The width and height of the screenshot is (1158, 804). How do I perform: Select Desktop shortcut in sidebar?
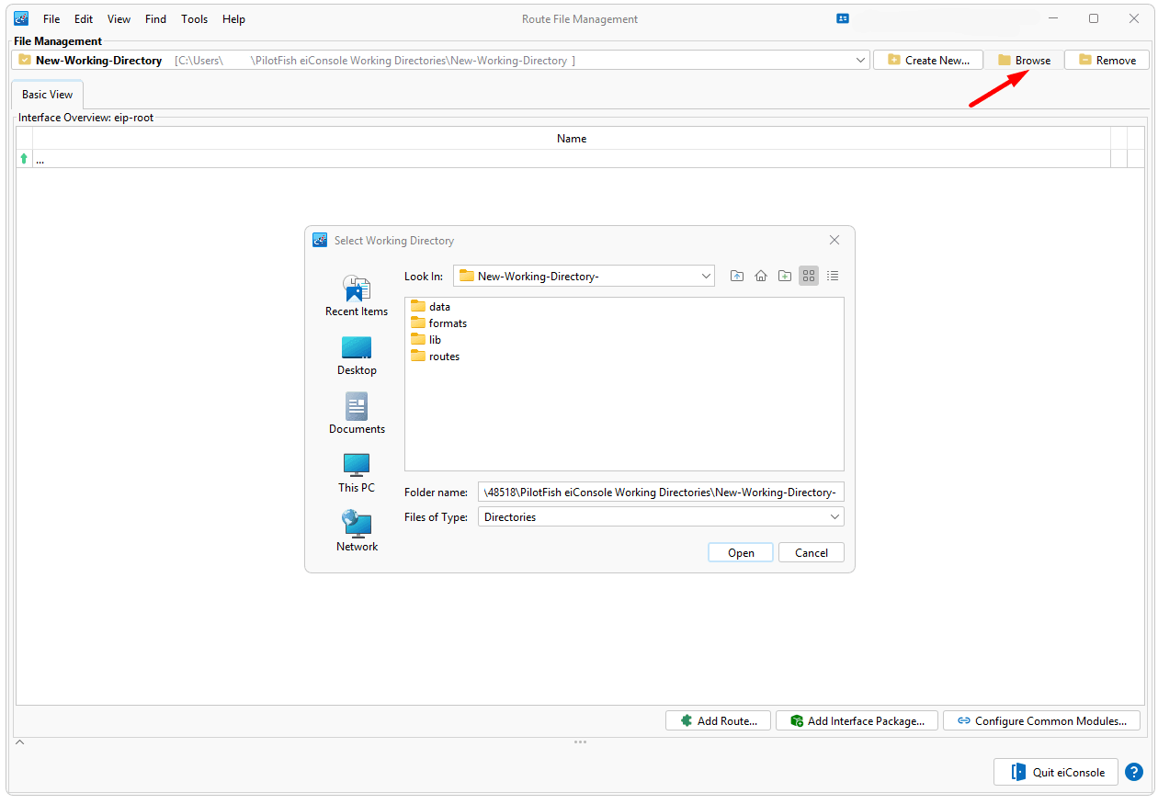[x=357, y=356]
